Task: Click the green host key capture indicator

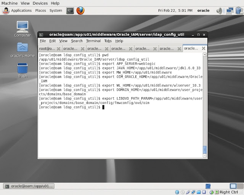Action: click(217, 192)
